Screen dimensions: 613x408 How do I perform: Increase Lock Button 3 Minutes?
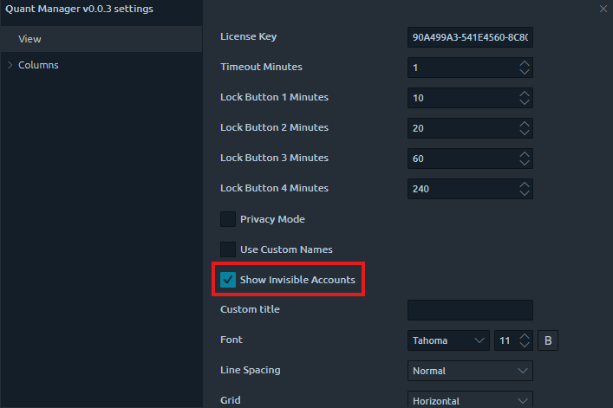(524, 154)
